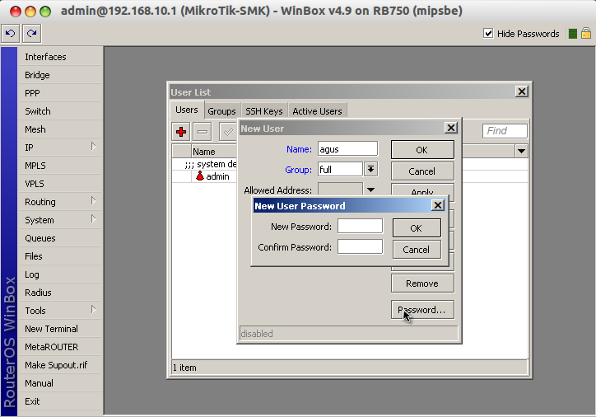
Task: Open the Manual menu item
Action: click(60, 383)
